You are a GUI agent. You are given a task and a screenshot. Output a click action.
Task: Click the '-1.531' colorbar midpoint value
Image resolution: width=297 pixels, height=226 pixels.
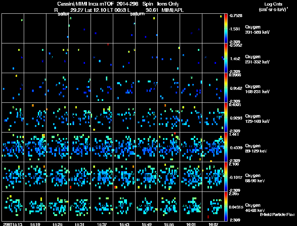(x=235, y=29)
